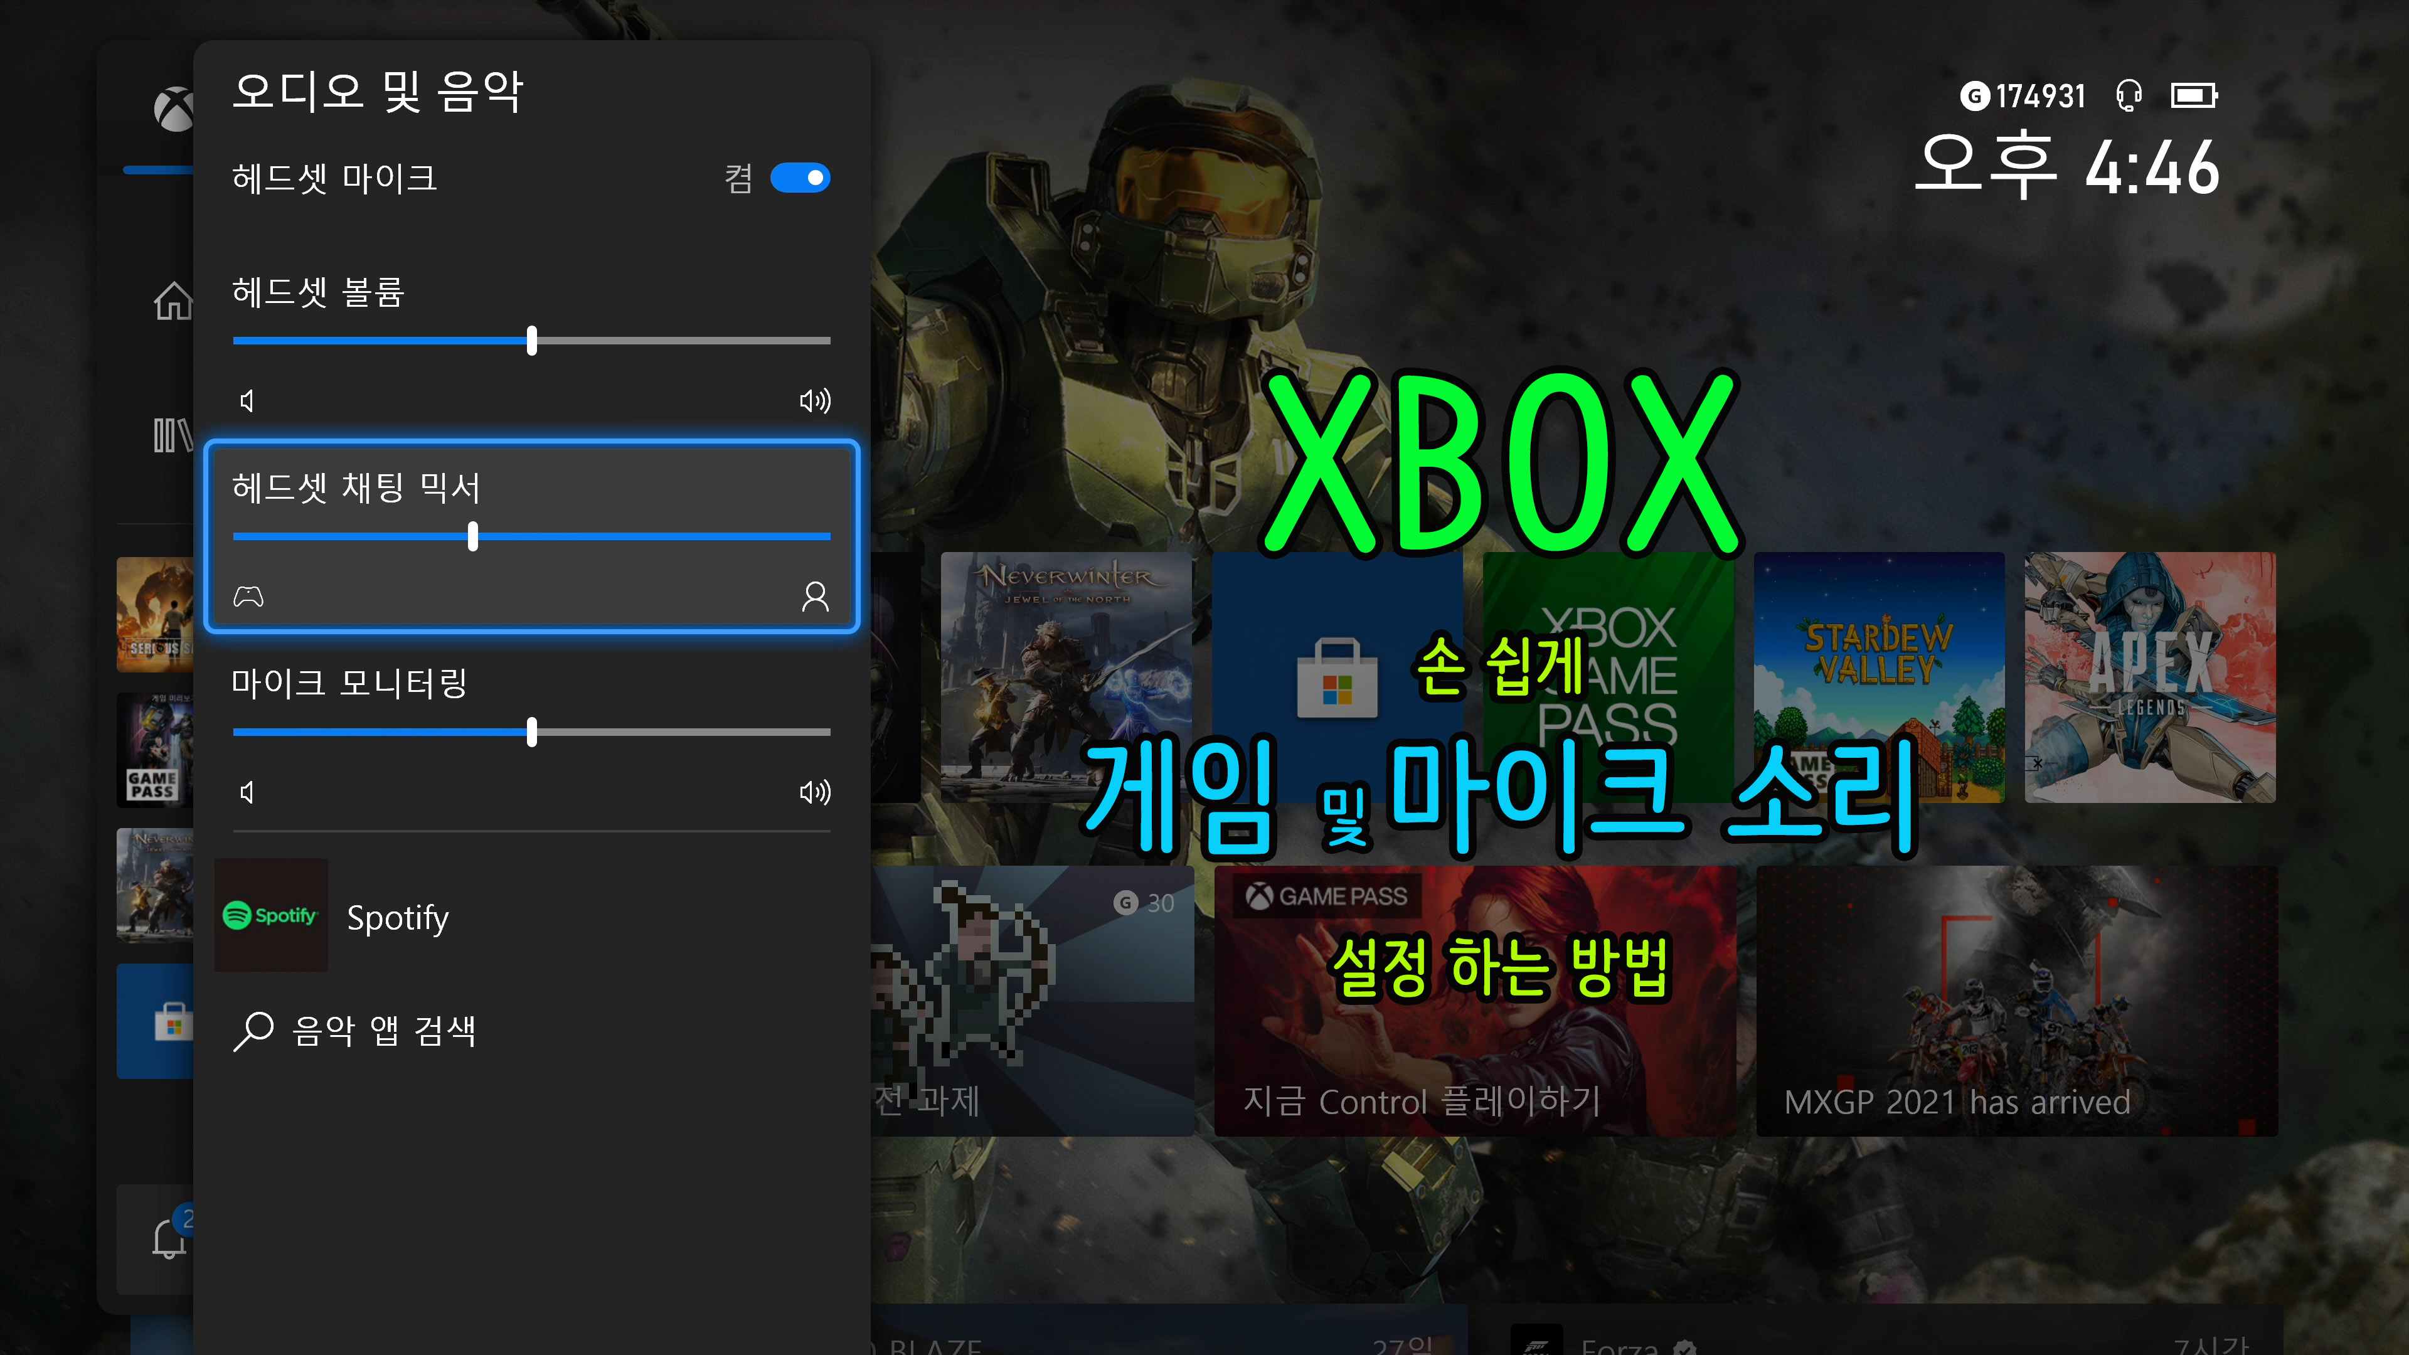Screen dimensions: 2409x1355
Task: Click the Spotify logo thumbnail
Action: pyautogui.click(x=271, y=915)
